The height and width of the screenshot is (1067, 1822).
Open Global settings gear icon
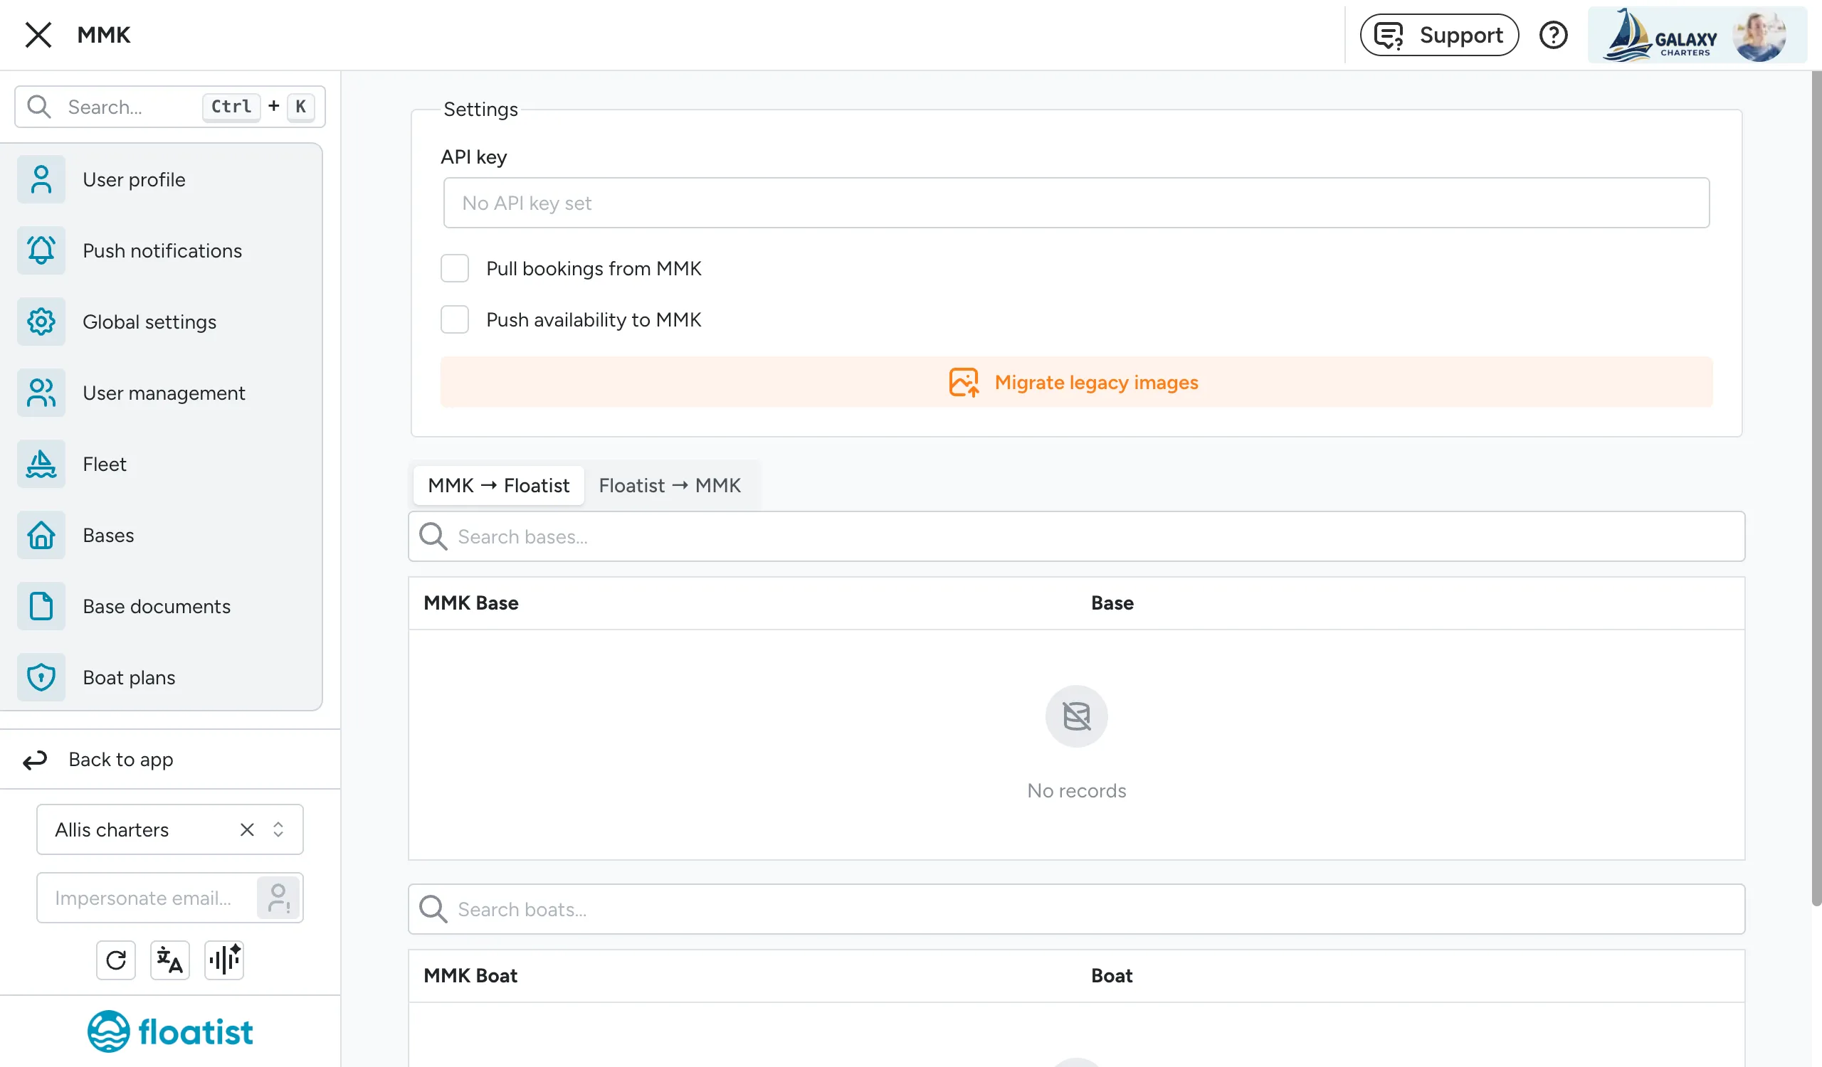tap(41, 322)
